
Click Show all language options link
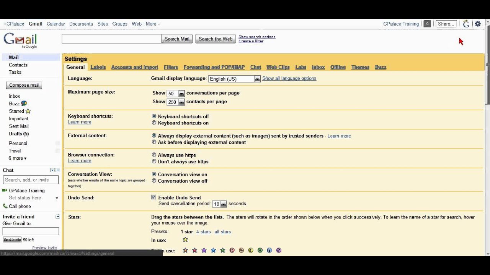(289, 78)
